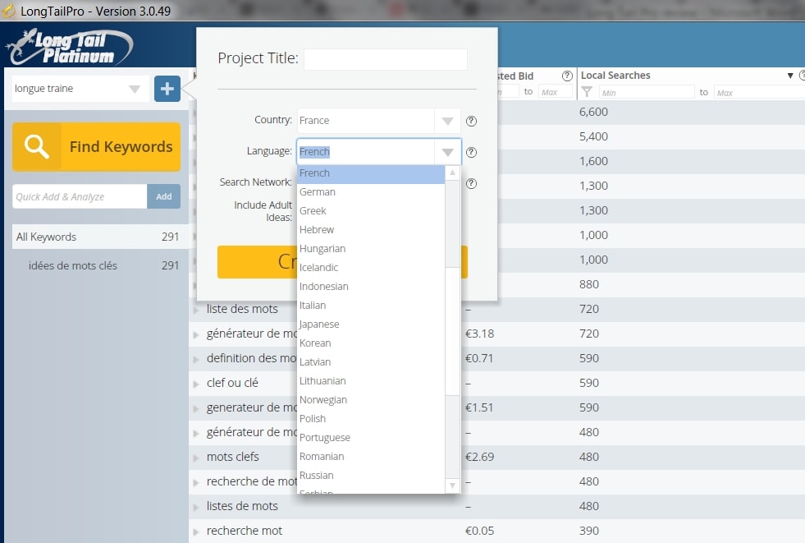Expand the project selector 'longue traine'
Screen dimensions: 805x543
coord(135,89)
